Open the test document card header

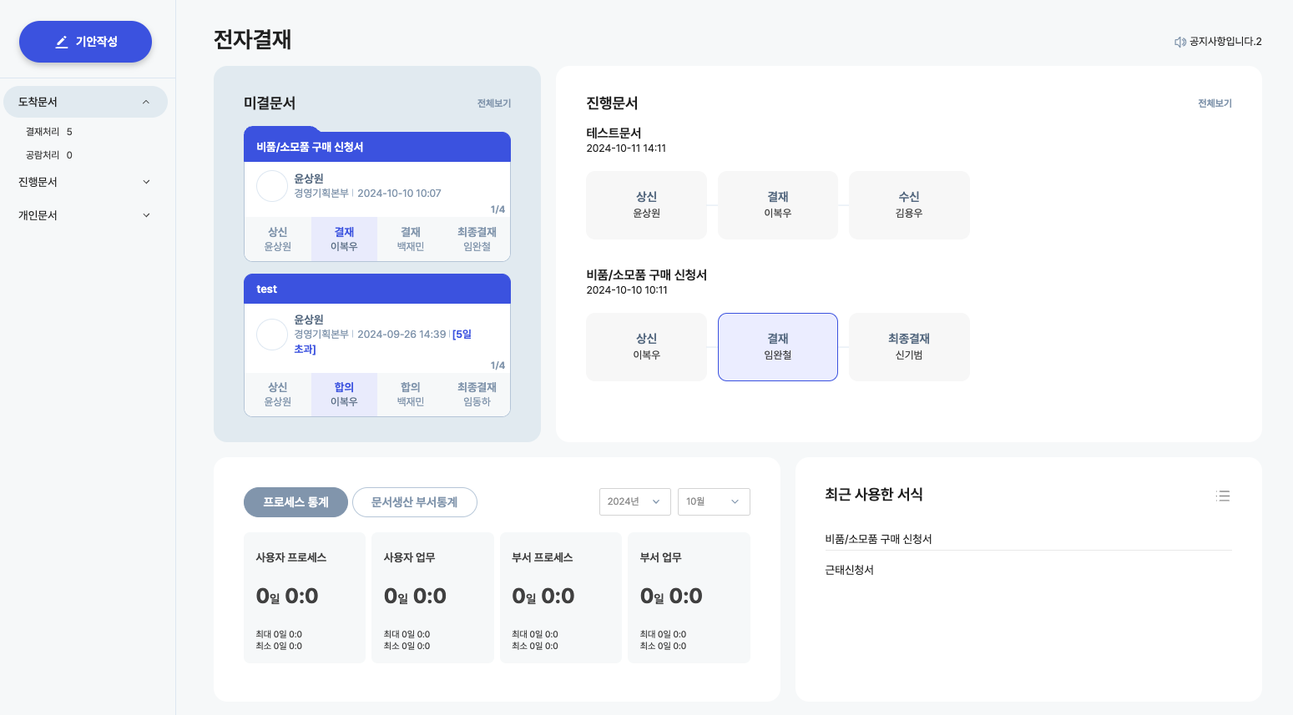click(x=376, y=290)
